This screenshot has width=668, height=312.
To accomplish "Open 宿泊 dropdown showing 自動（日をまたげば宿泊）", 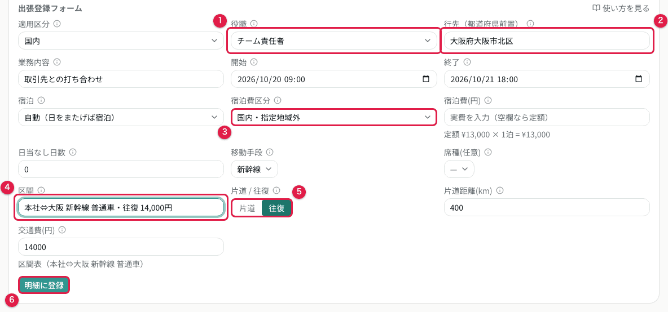I will (x=121, y=117).
